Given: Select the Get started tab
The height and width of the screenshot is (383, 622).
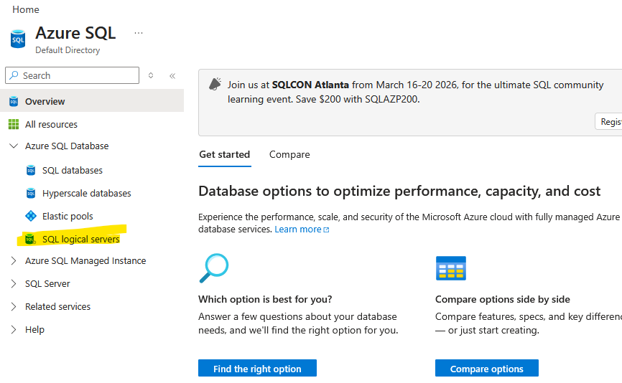Looking at the screenshot, I should click(225, 155).
